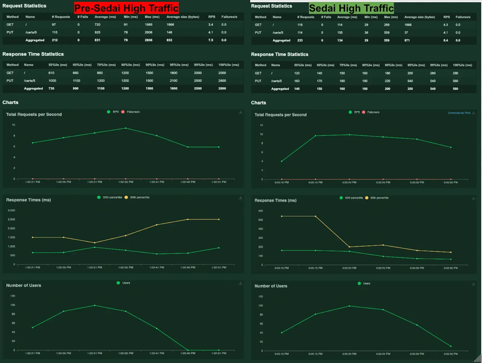
Task: Click 'Failures/s' column header in Sedai table
Action: pos(463,17)
